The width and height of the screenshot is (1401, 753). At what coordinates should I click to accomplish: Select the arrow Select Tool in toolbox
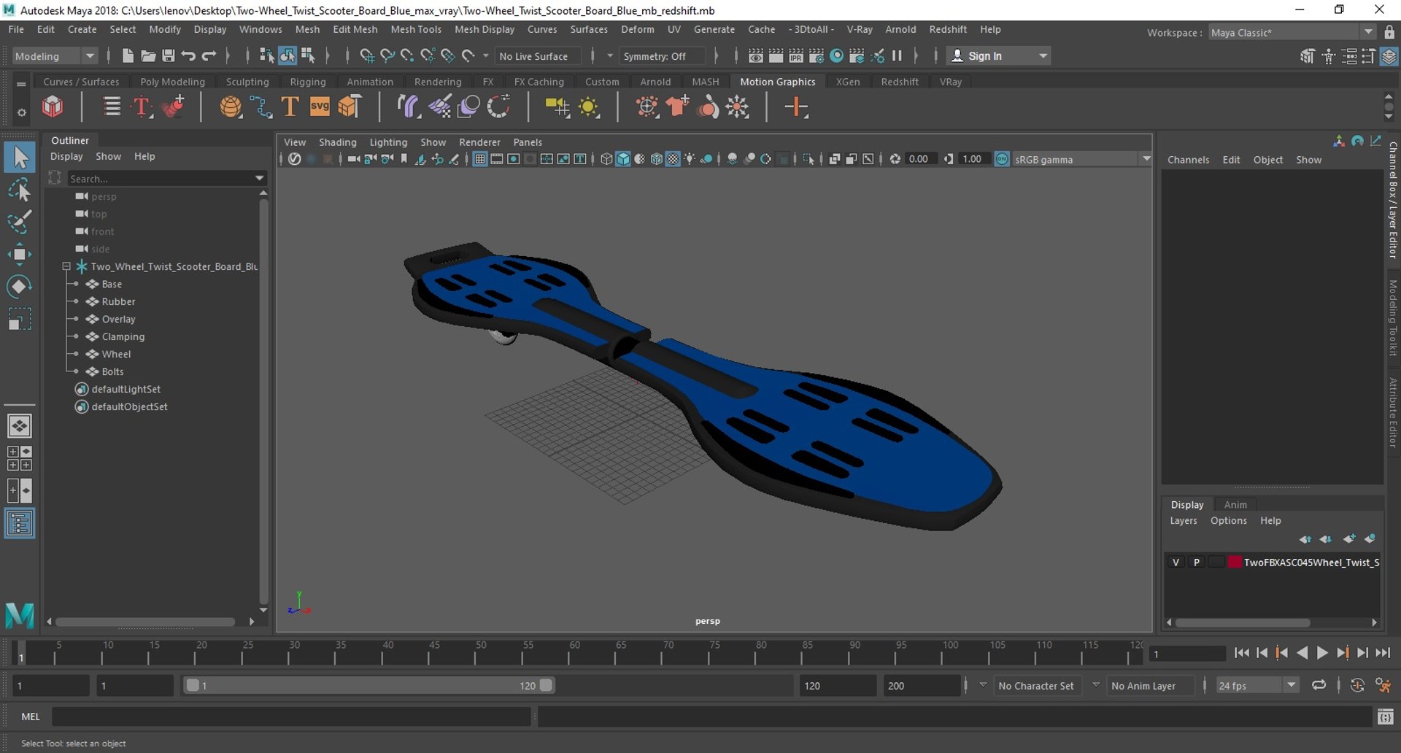pos(20,157)
